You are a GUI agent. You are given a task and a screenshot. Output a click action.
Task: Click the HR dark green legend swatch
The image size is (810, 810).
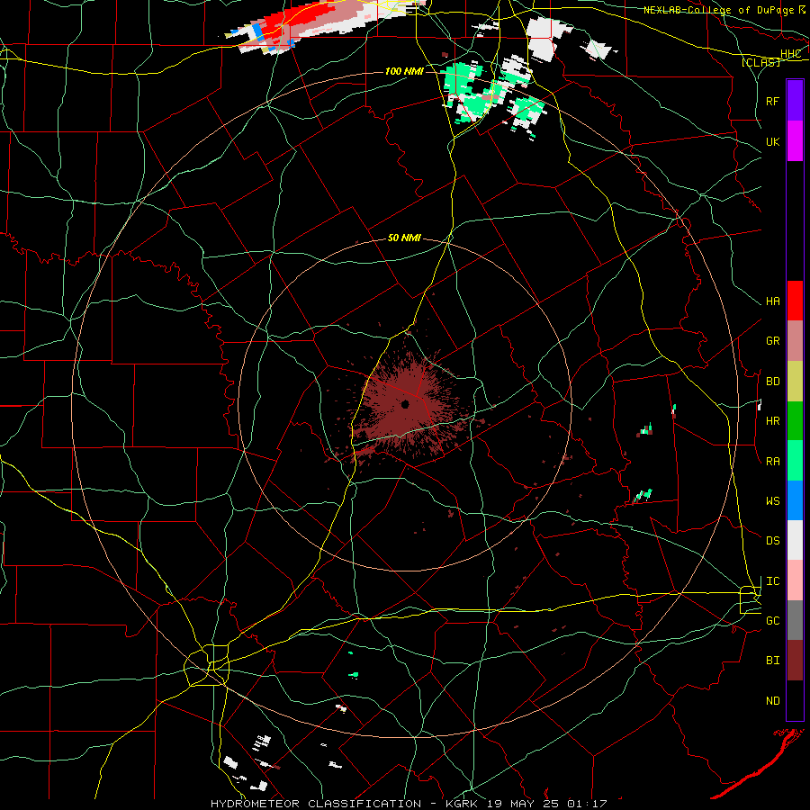[795, 421]
